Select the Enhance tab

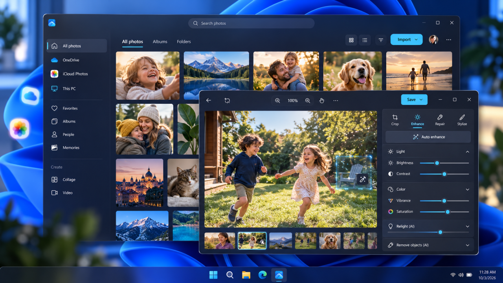(417, 120)
